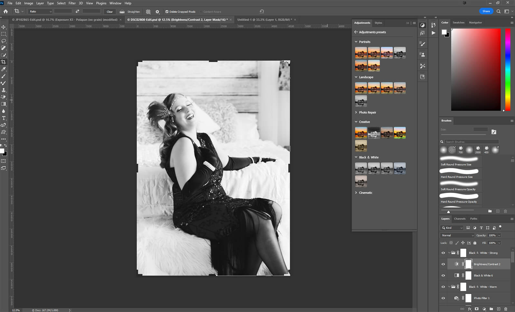Select the Move tool
Screen dimensions: 515x312
4,27
